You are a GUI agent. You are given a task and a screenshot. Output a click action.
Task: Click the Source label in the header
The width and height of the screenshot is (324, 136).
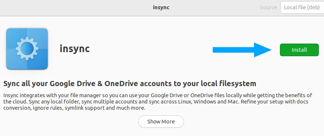(x=268, y=7)
